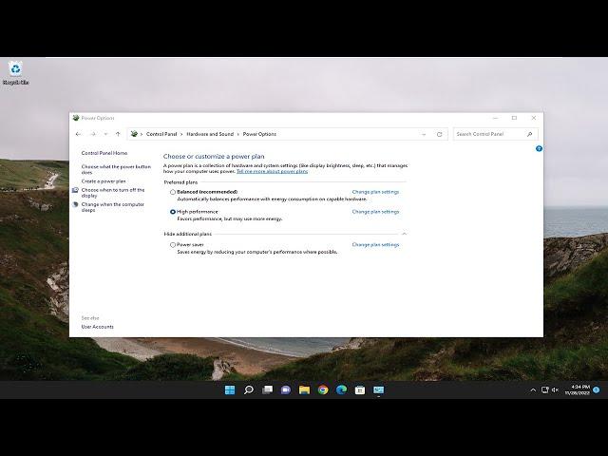Expand address bar history dropdown
The image size is (608, 456).
point(424,134)
